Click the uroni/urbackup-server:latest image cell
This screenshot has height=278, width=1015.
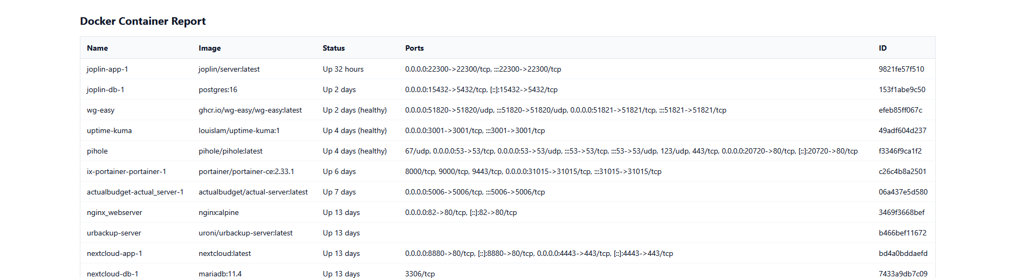[x=246, y=233]
